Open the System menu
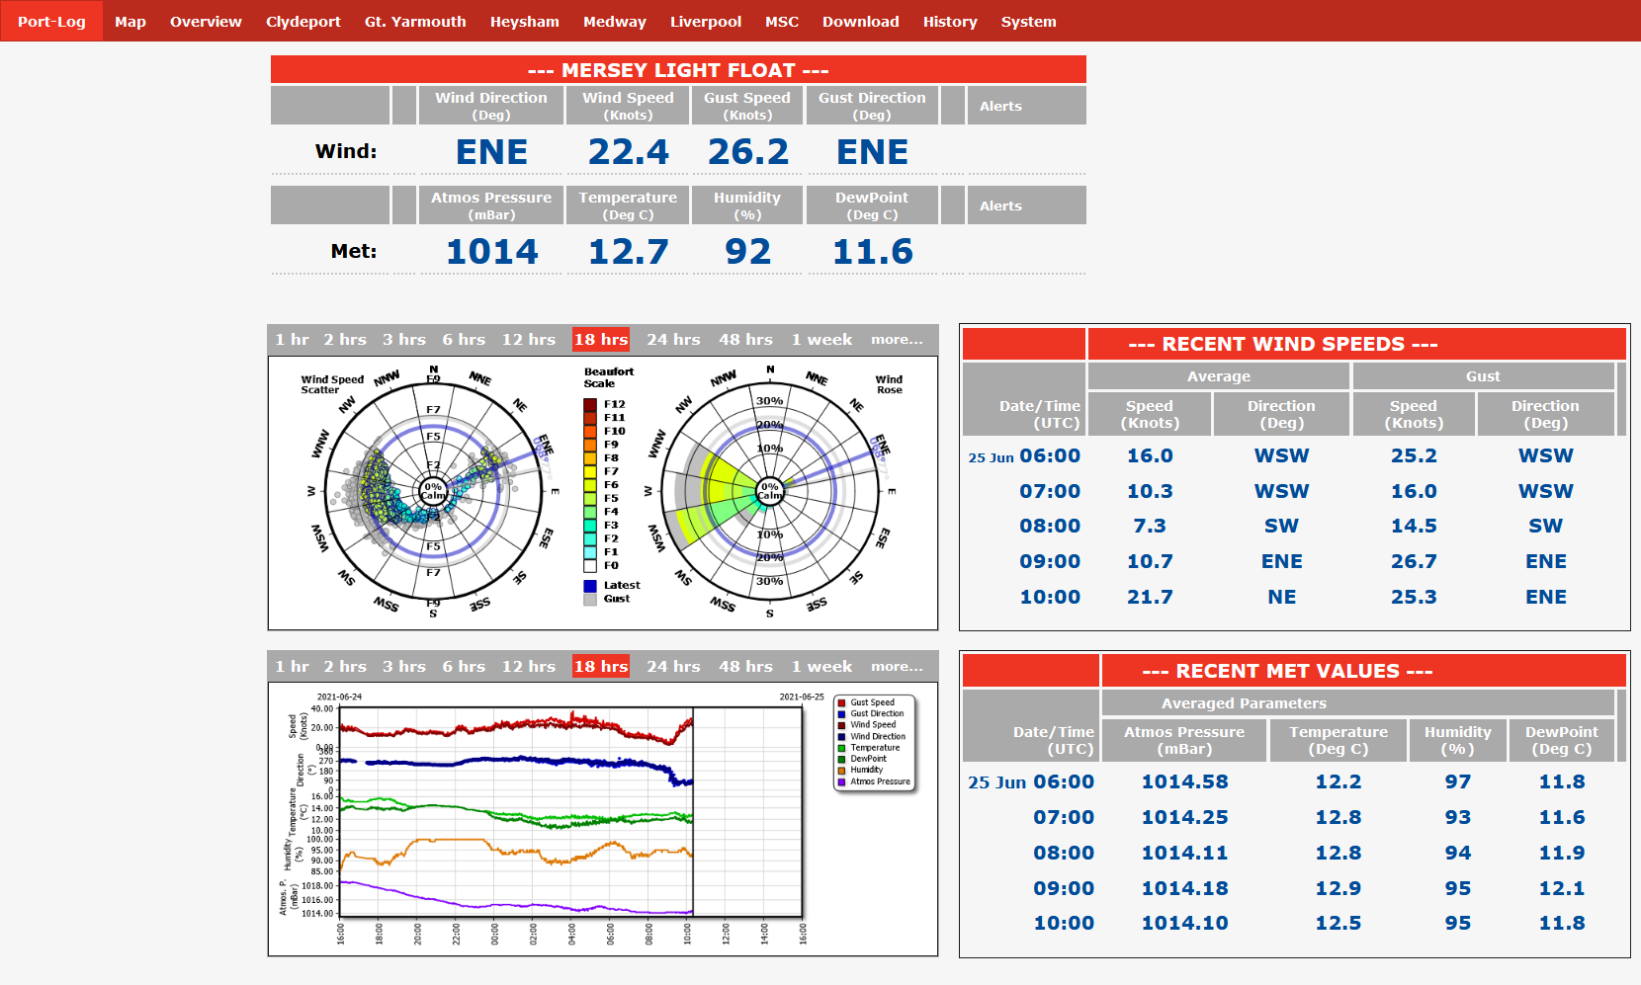Viewport: 1641px width, 985px height. point(1028,21)
